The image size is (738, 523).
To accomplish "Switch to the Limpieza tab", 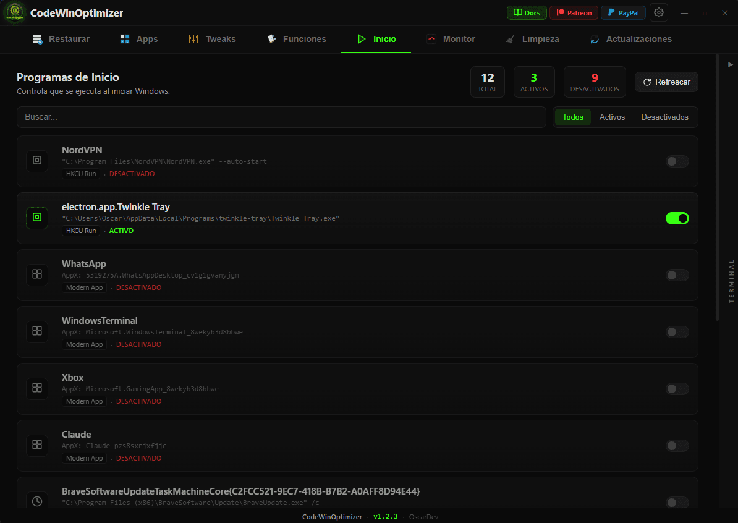I will click(x=532, y=39).
